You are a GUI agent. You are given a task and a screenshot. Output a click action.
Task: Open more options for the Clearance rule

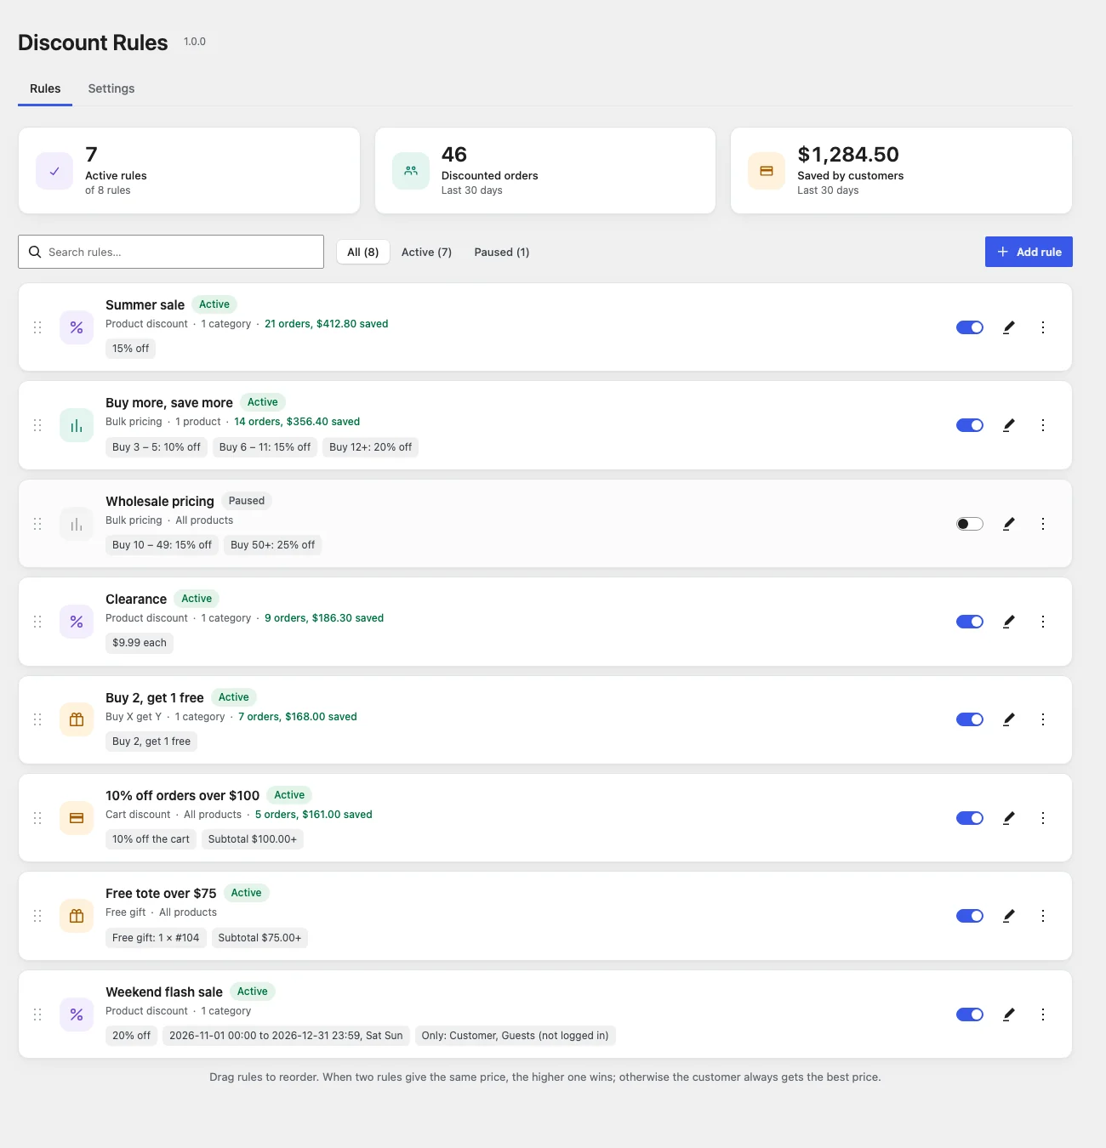click(x=1043, y=622)
